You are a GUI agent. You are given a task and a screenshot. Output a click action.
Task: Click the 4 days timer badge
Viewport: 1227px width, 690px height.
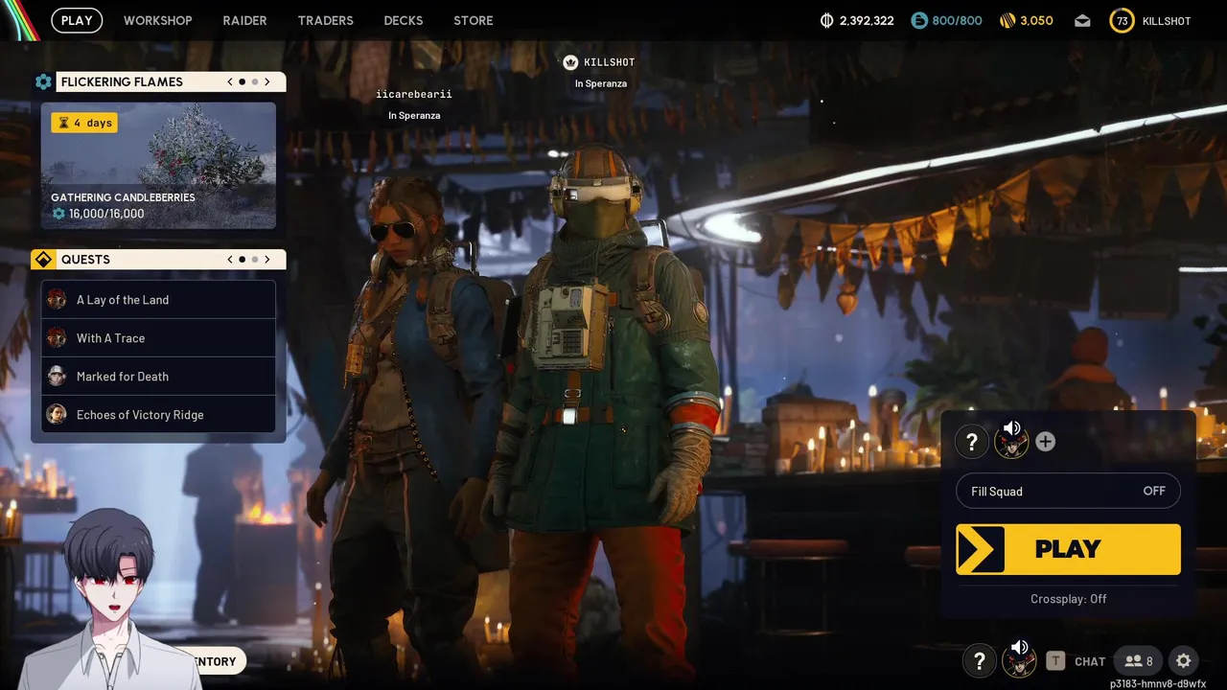tap(84, 123)
